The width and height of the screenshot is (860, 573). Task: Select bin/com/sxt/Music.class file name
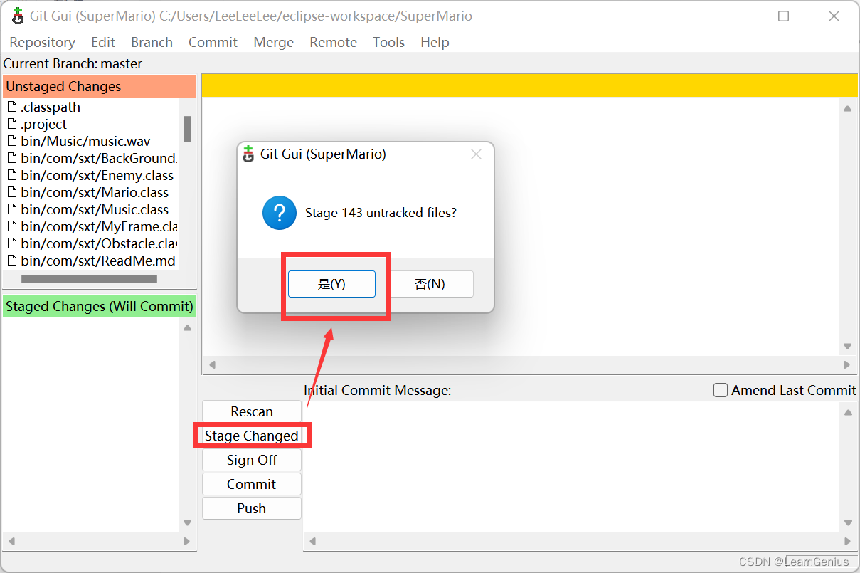pos(95,210)
